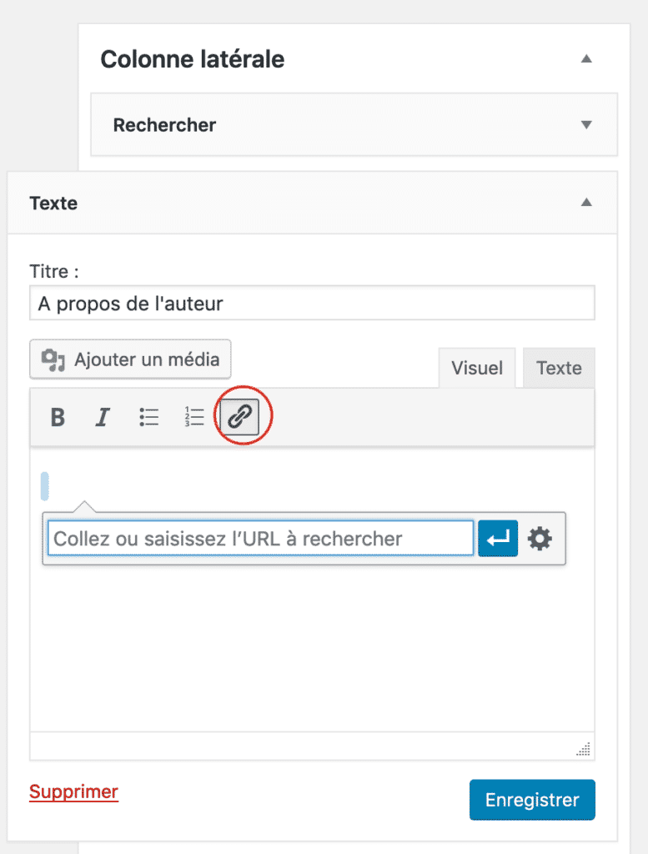
Task: Click the circled insert link icon
Action: (239, 417)
